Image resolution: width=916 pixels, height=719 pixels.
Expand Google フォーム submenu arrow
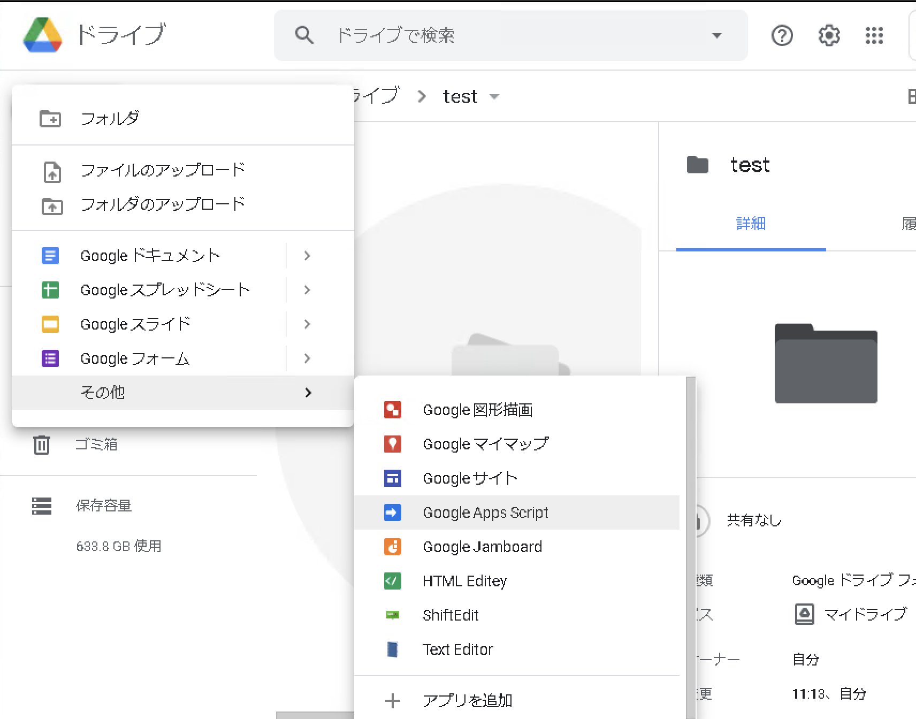coord(307,358)
